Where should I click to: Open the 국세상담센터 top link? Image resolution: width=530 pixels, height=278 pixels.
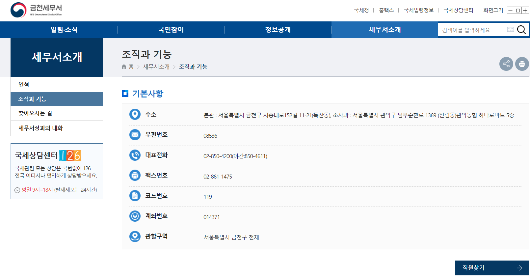[x=458, y=10]
